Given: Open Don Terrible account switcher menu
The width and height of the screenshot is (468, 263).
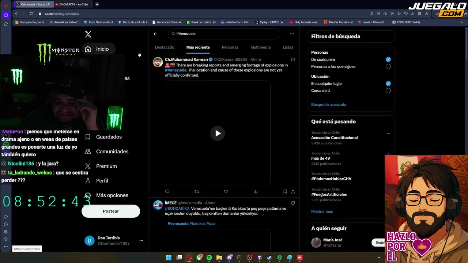Looking at the screenshot, I should [141, 241].
